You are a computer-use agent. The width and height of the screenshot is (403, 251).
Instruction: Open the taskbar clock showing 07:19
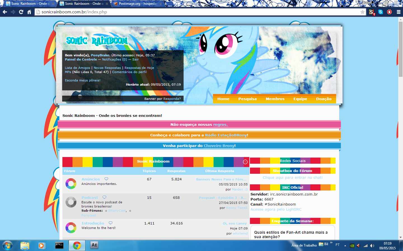[x=388, y=246]
